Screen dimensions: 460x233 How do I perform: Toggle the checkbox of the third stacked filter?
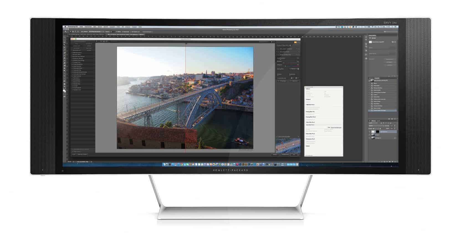point(278,55)
